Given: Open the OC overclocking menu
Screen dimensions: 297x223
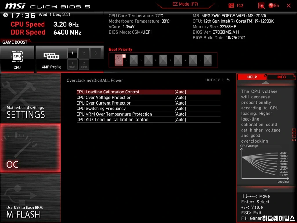Looking at the screenshot, I should 30,148.
